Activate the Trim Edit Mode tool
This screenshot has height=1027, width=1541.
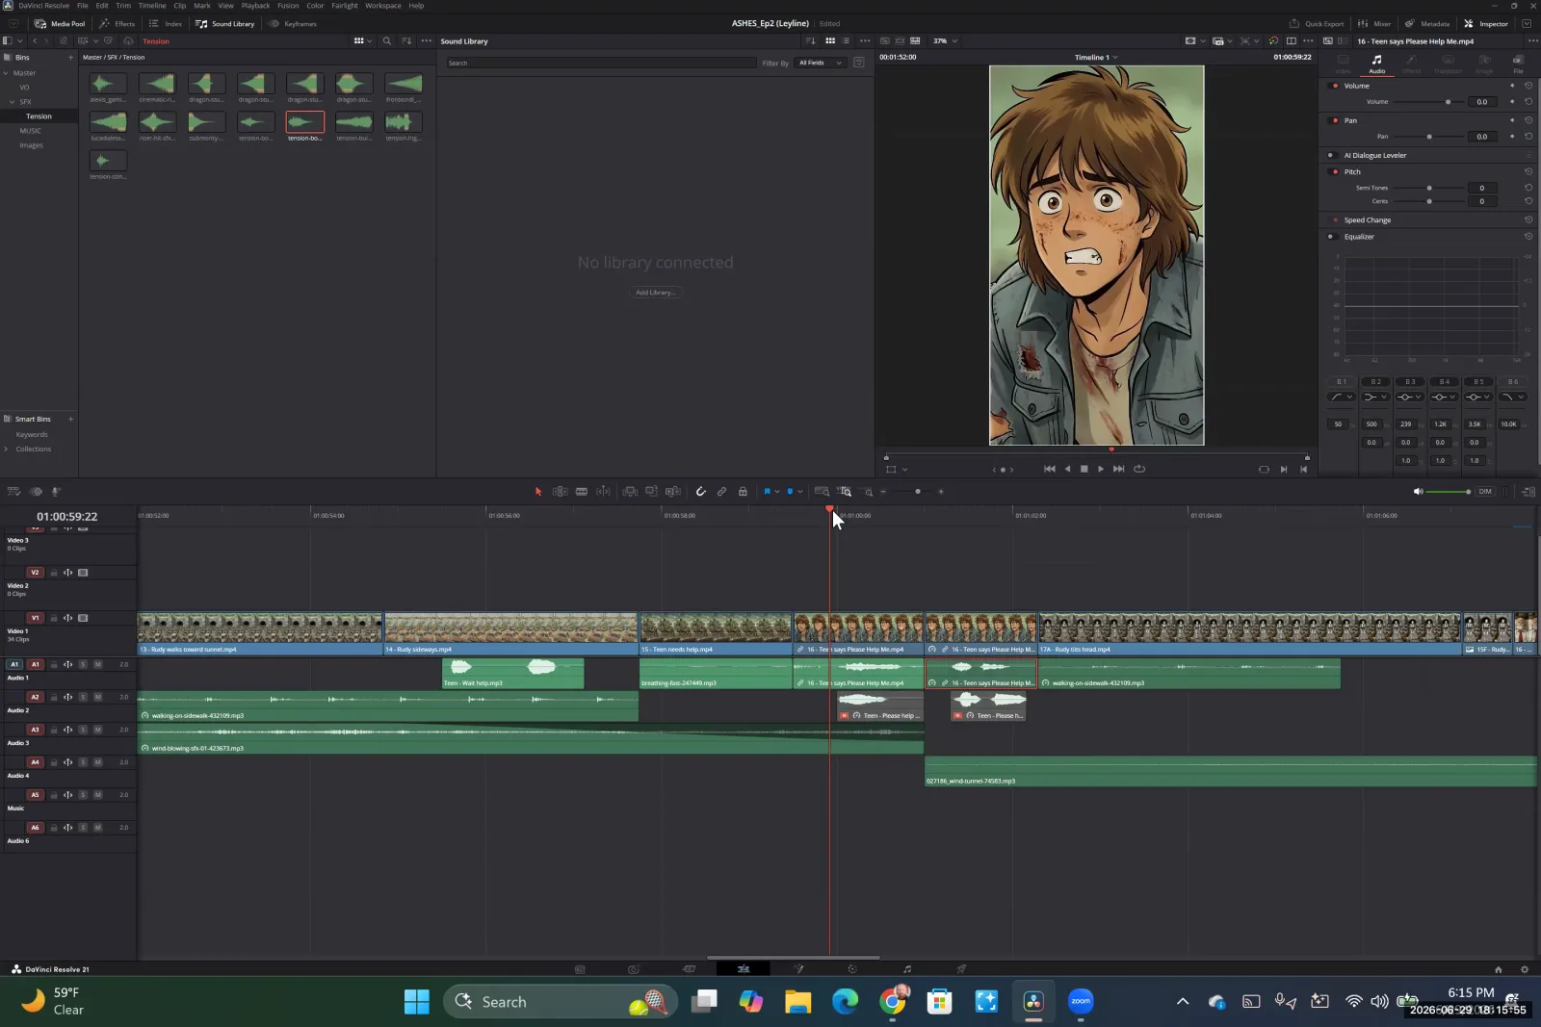point(560,492)
